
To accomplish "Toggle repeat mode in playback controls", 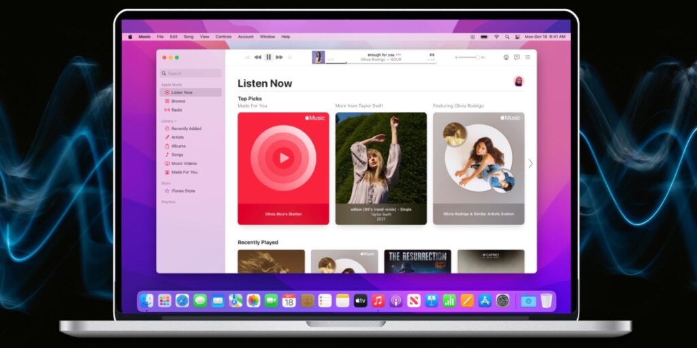I will [x=290, y=57].
